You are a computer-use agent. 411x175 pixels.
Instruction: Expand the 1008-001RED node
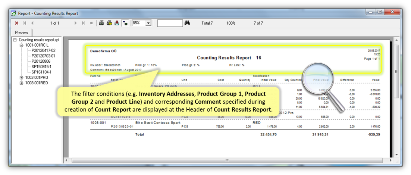22,83
